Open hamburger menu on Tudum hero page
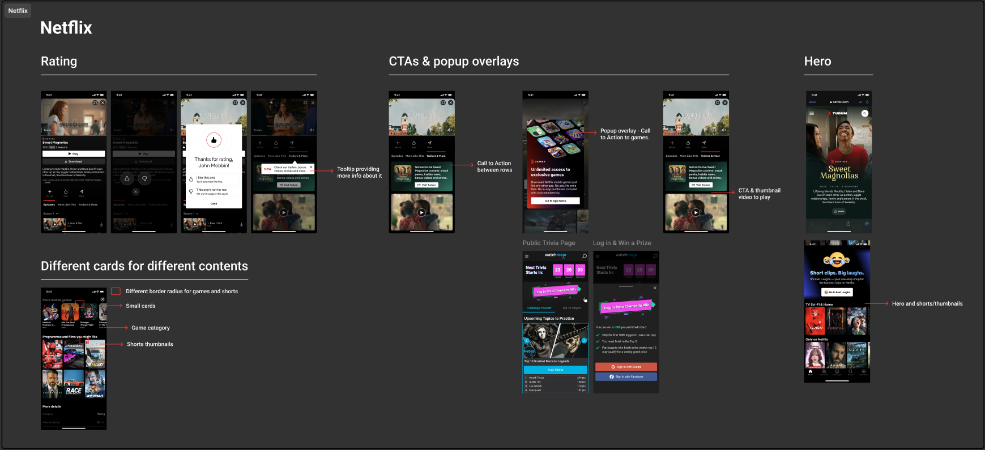This screenshot has height=450, width=985. pyautogui.click(x=812, y=113)
